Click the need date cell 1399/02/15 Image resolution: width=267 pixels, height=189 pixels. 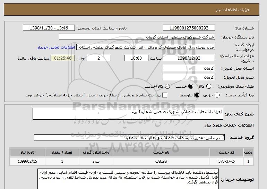click(x=27, y=161)
